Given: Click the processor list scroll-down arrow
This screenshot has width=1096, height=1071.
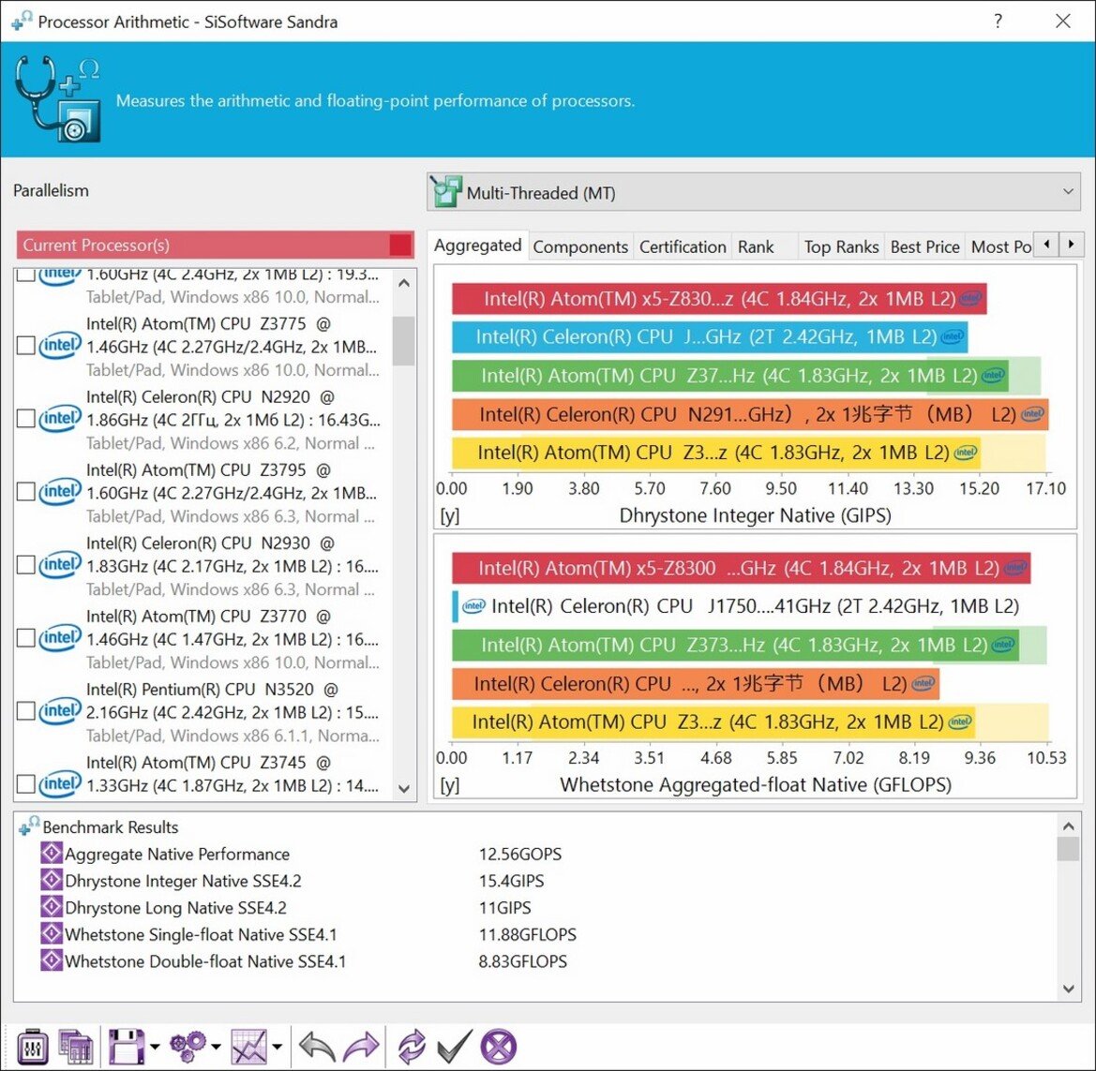Looking at the screenshot, I should (404, 788).
